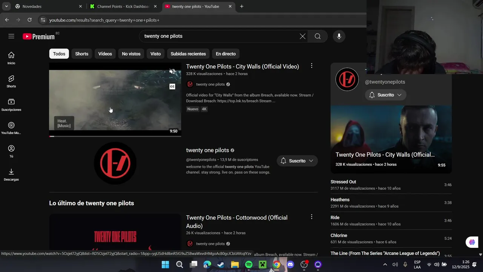This screenshot has height=272, width=483.
Task: Run search with the magnifier button
Action: [x=318, y=36]
